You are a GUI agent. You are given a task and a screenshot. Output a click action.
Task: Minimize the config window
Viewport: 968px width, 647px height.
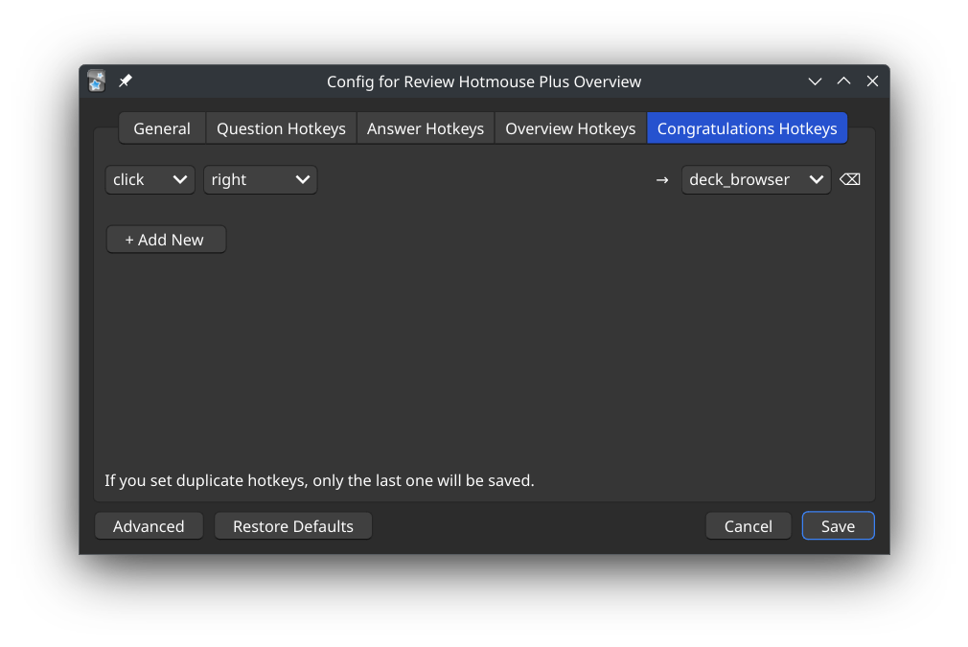815,81
